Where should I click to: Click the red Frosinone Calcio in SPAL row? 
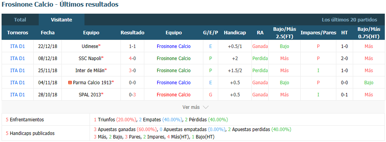174,94
